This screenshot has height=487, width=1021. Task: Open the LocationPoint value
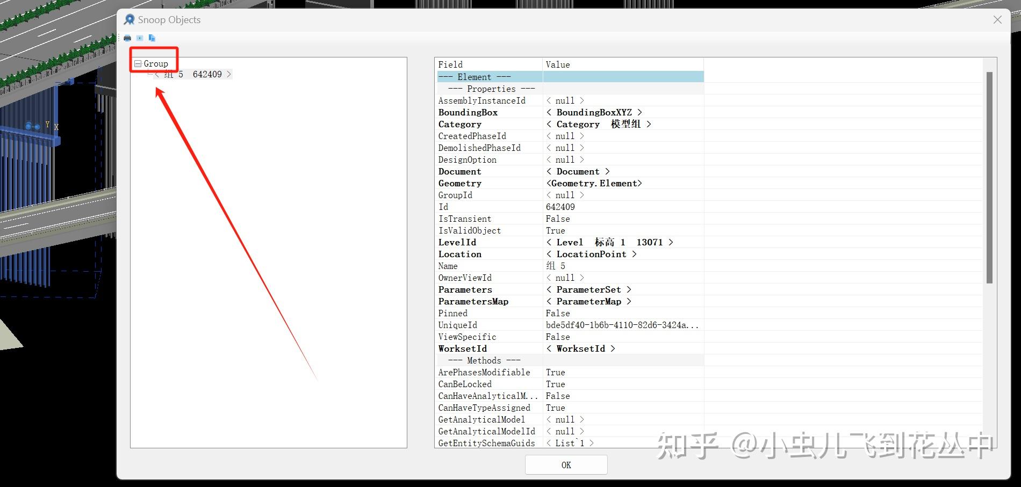coord(591,255)
